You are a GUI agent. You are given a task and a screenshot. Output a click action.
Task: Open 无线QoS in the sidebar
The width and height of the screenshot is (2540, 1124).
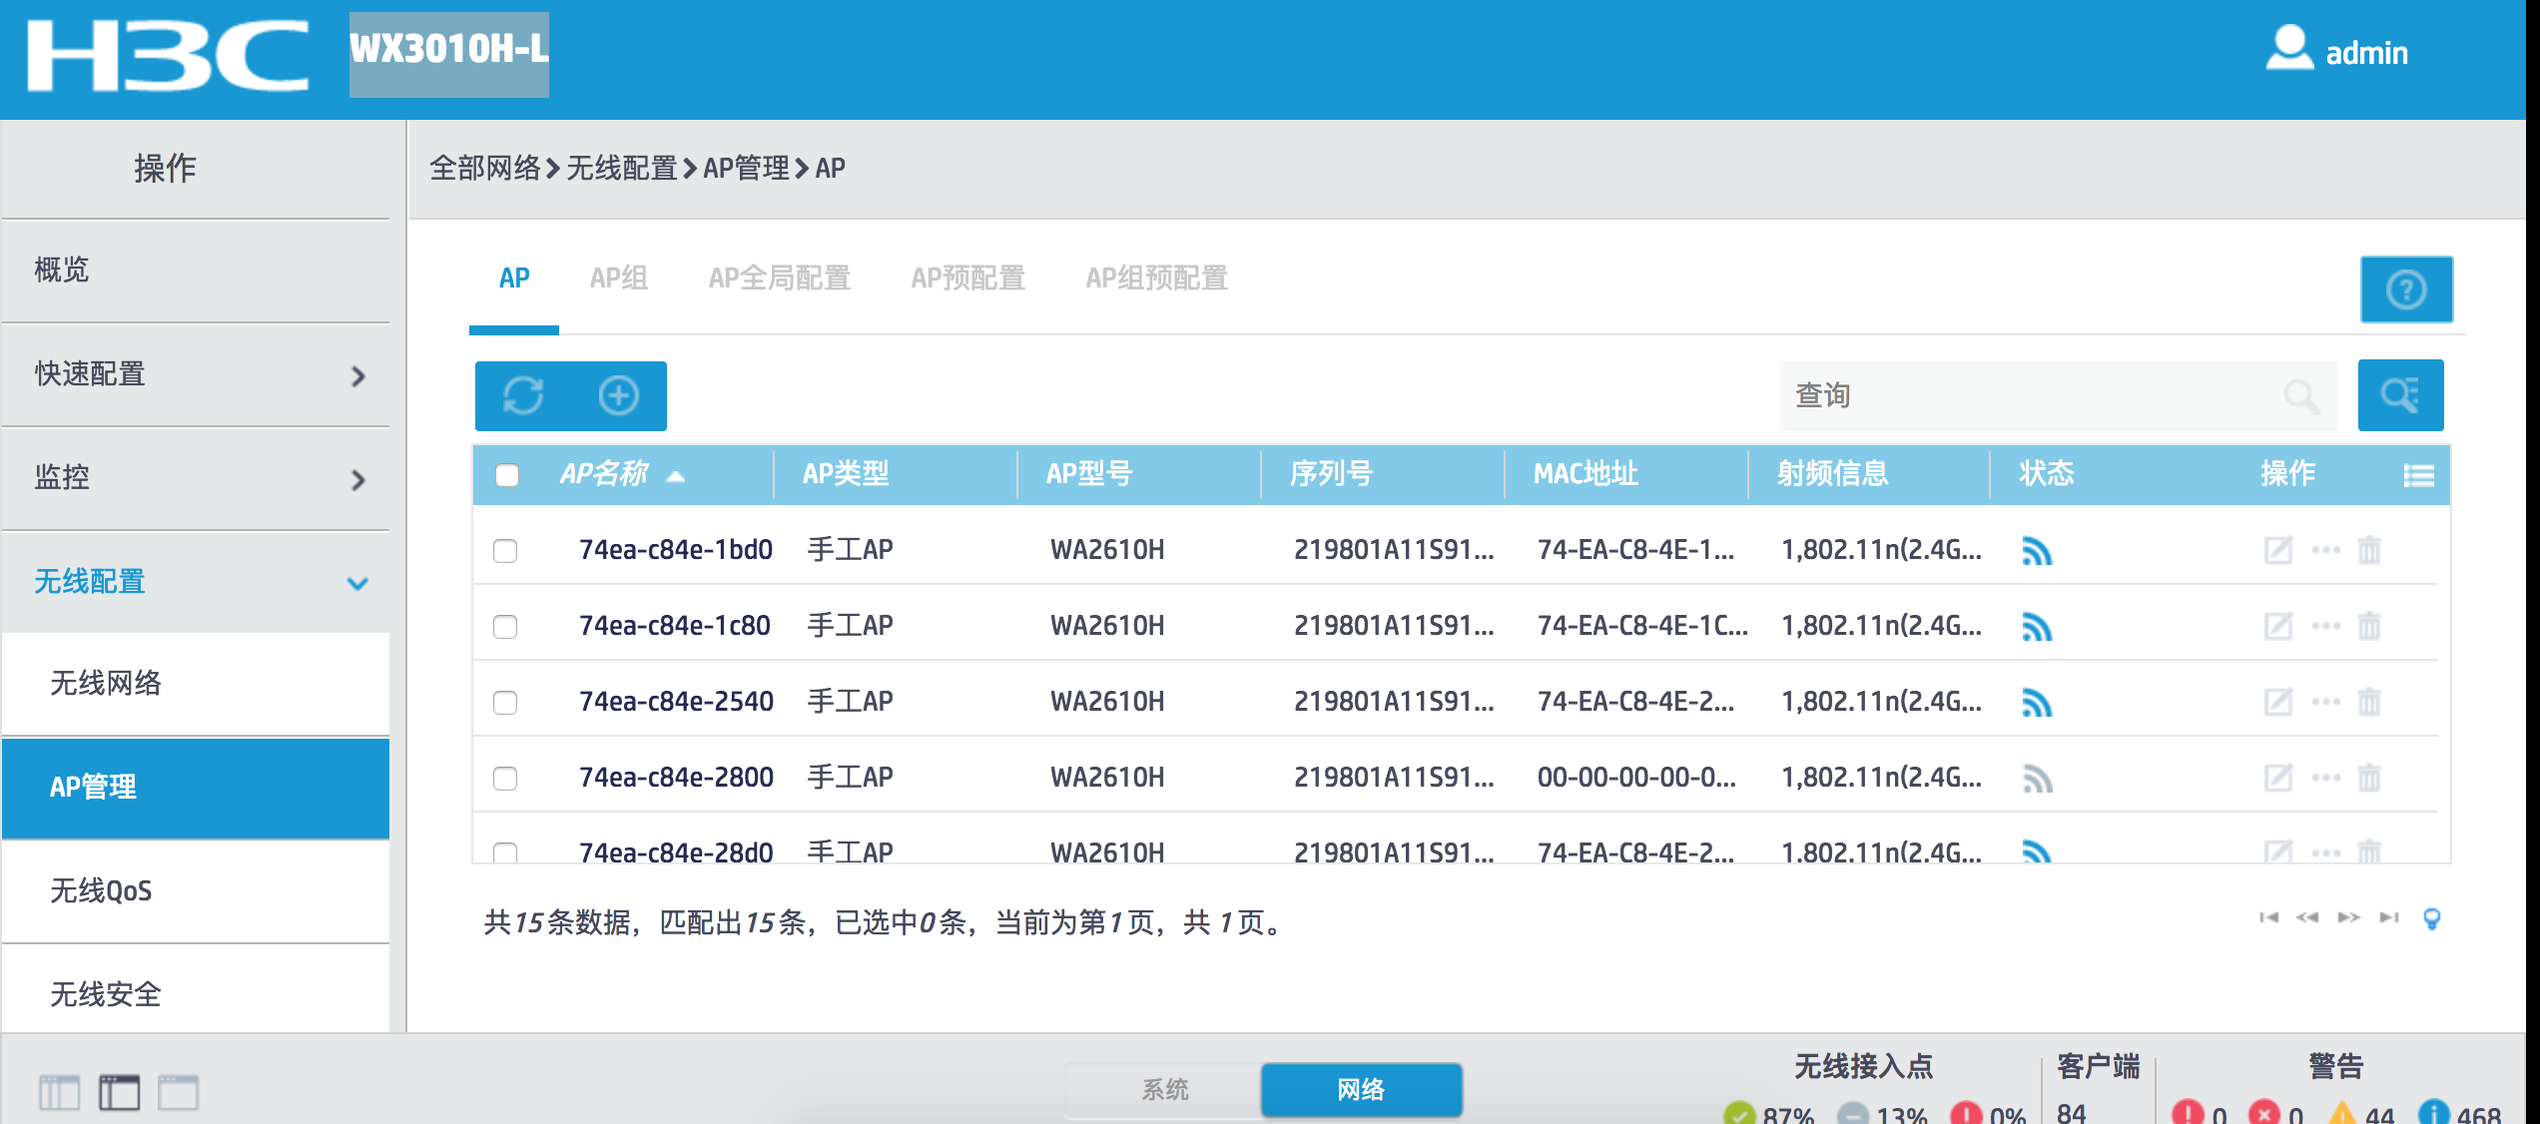101,890
